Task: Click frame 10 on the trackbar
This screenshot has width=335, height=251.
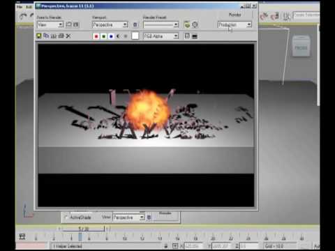Action: point(125,238)
